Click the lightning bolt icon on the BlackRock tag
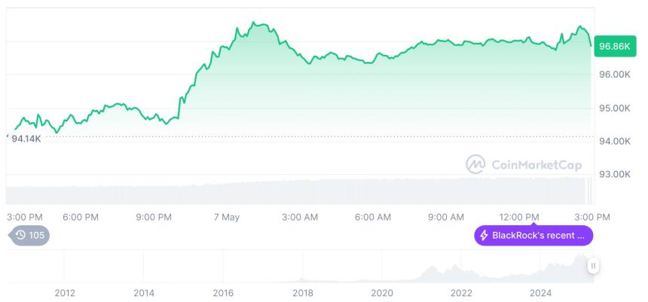 point(484,236)
